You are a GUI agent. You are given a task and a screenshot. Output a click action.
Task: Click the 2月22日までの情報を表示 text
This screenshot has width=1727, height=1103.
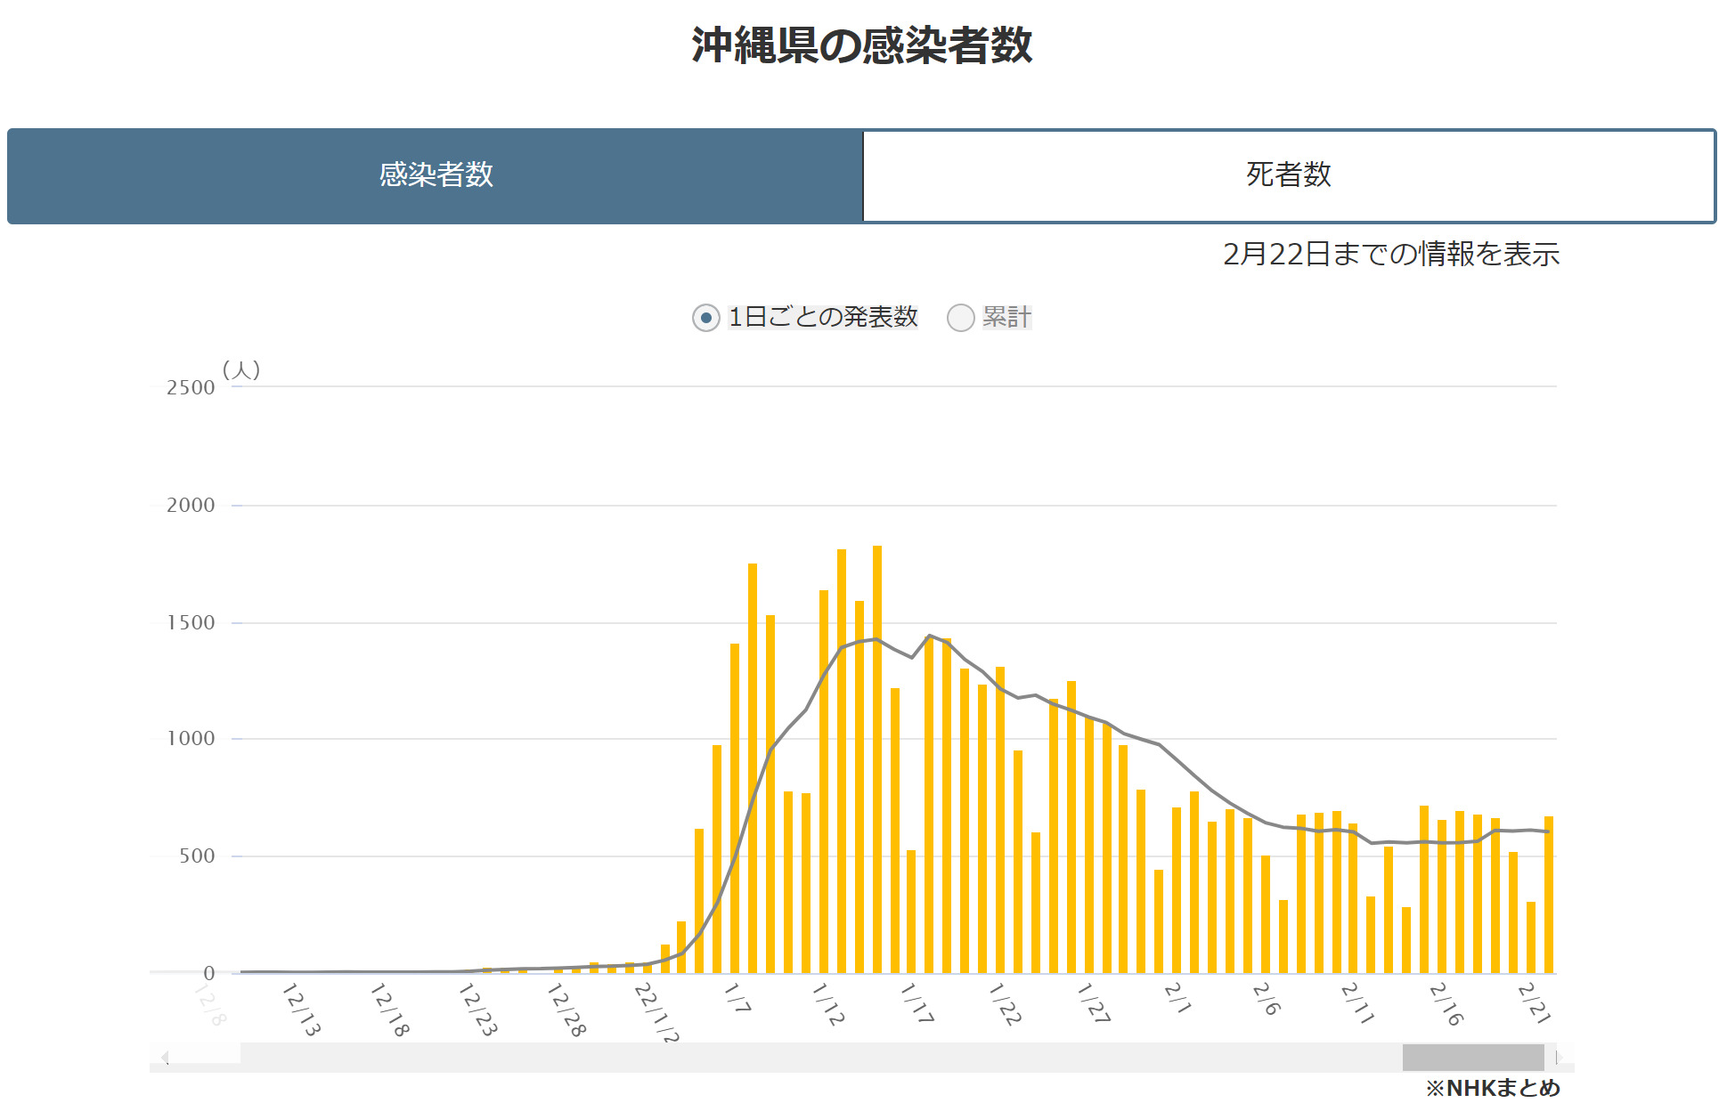1390,255
